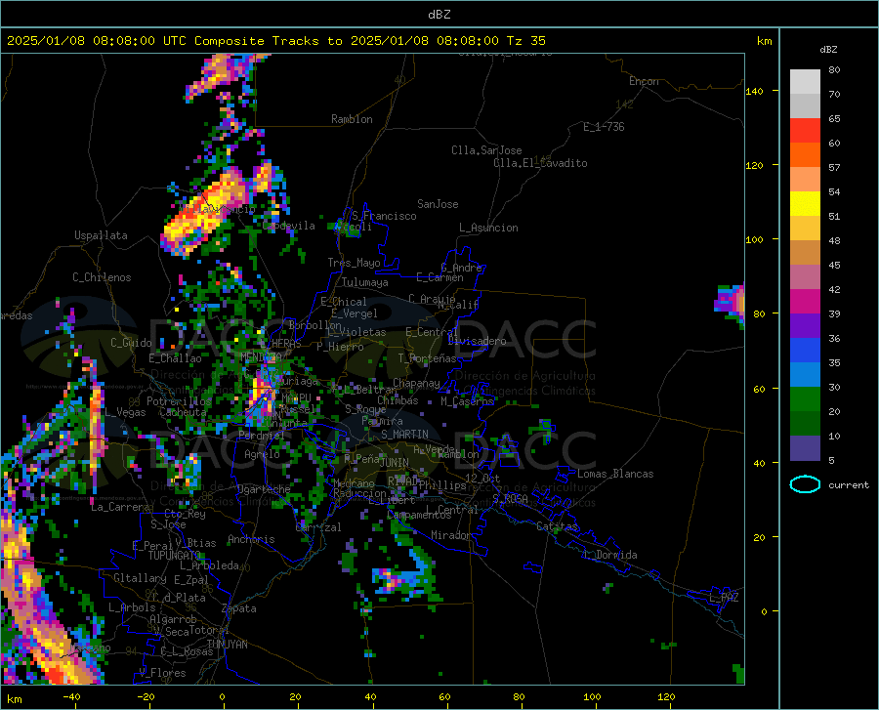Viewport: 879px width, 710px height.
Task: Click the Uspallata map label
Action: [101, 235]
